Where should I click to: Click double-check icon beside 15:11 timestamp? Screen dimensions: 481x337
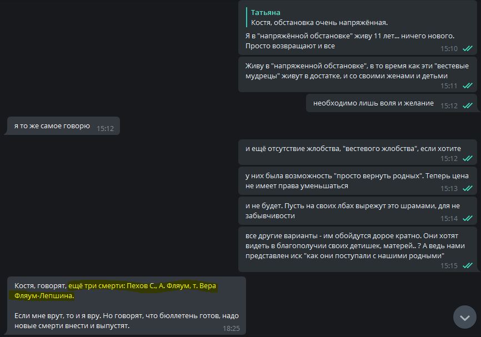click(468, 86)
